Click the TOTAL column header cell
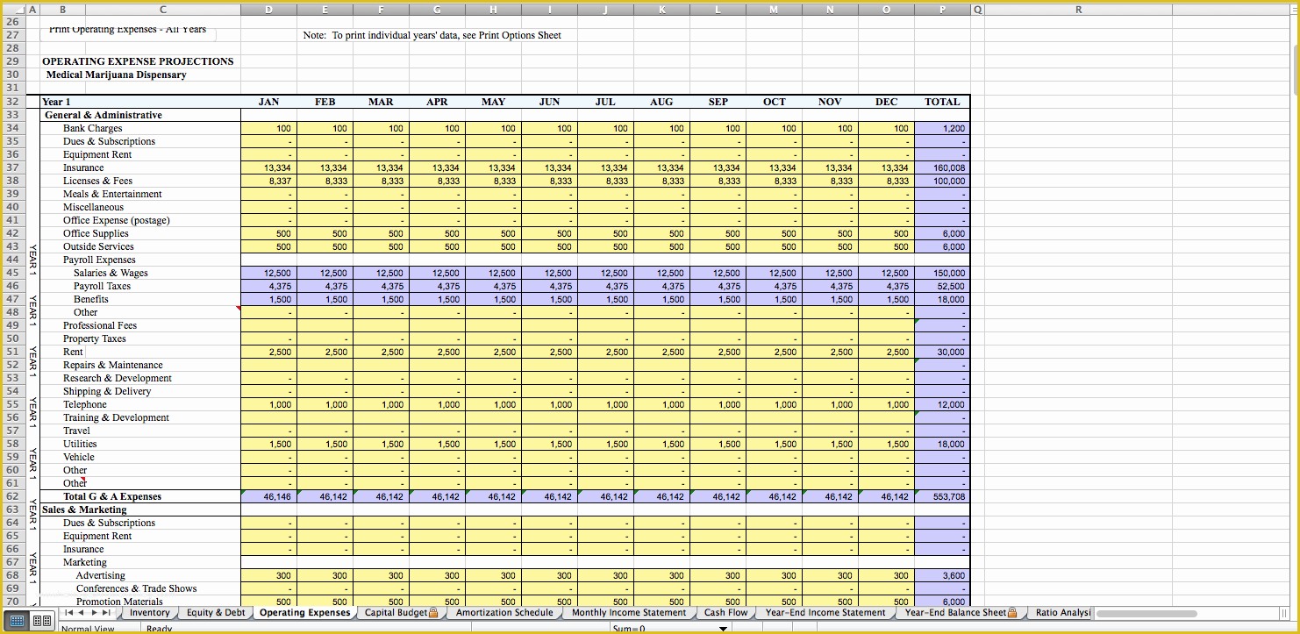This screenshot has height=634, width=1300. [x=942, y=102]
